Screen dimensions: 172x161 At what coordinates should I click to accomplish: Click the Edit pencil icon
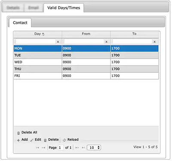(x=32, y=140)
